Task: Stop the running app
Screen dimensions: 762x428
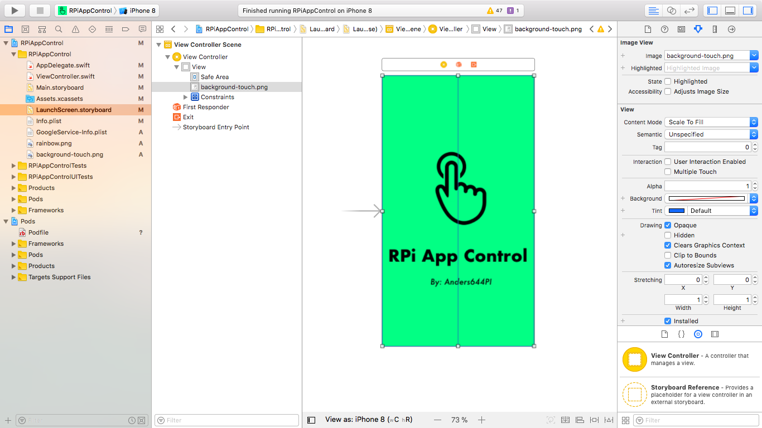Action: point(38,9)
